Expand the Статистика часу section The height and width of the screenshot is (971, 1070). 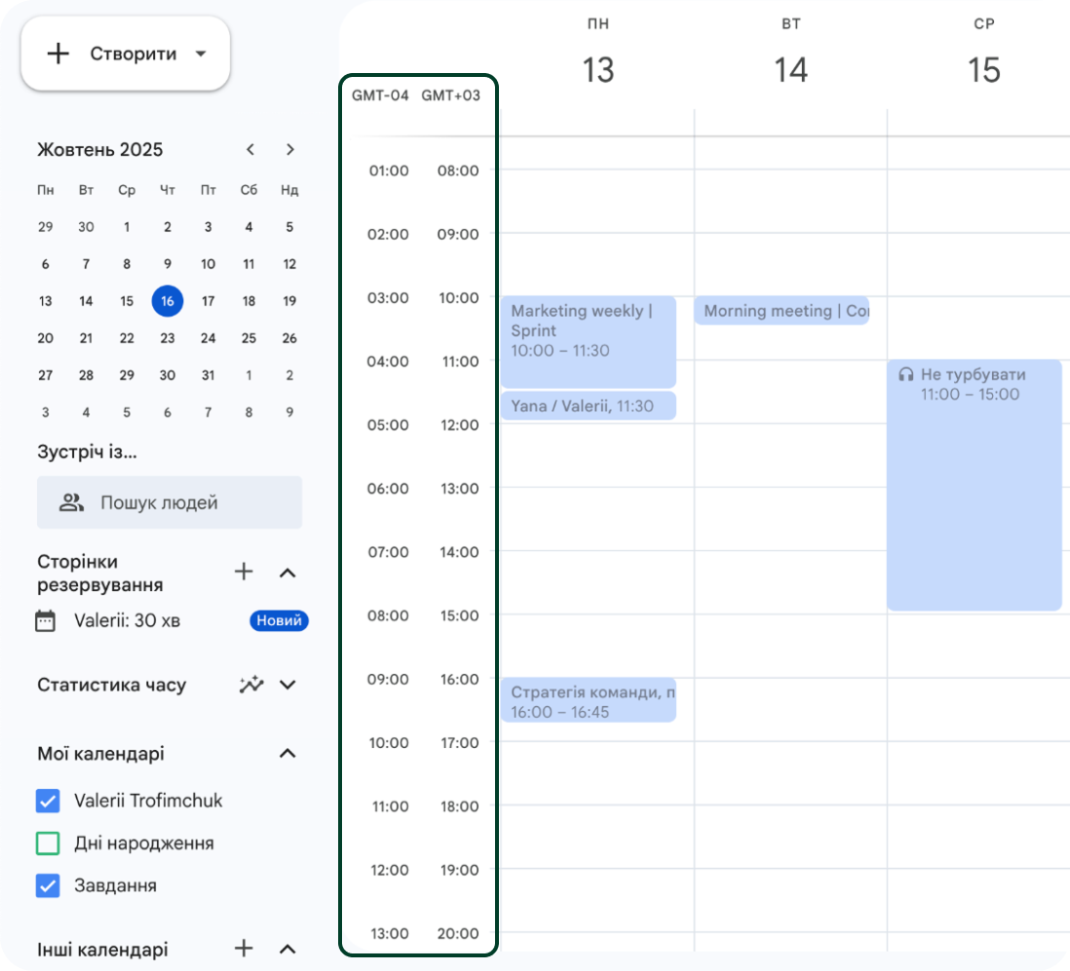[287, 685]
